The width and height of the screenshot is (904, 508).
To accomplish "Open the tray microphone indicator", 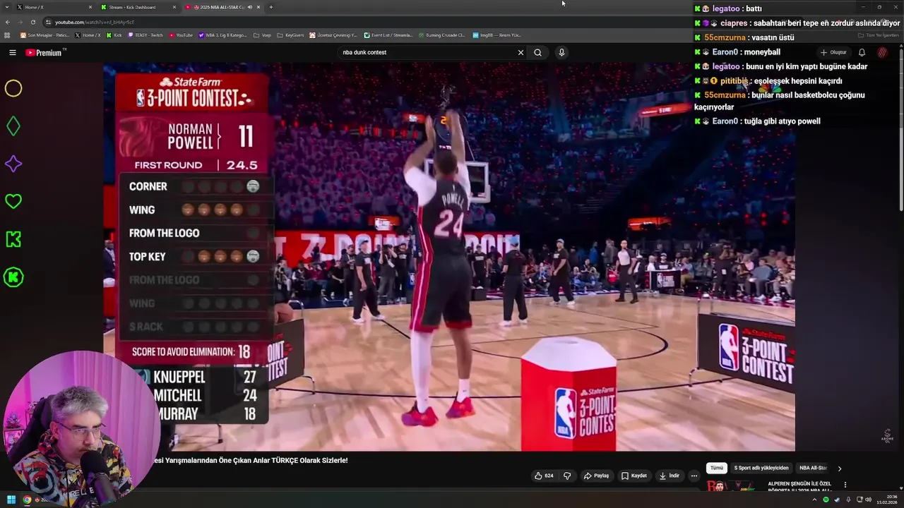I will pyautogui.click(x=848, y=500).
